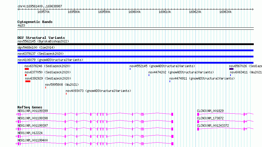Click the 169570k ruler label
The width and height of the screenshot is (262, 147).
pos(44,12)
